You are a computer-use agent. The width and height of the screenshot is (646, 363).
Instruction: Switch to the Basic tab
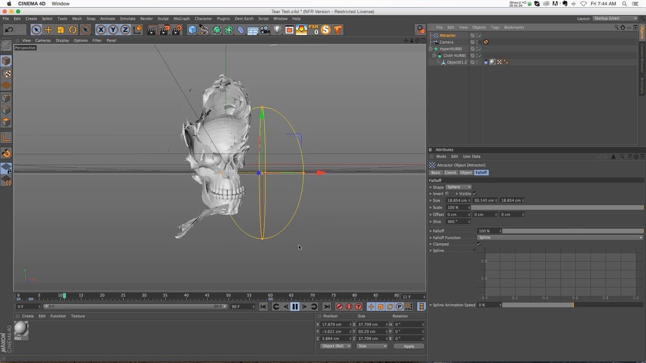(436, 172)
